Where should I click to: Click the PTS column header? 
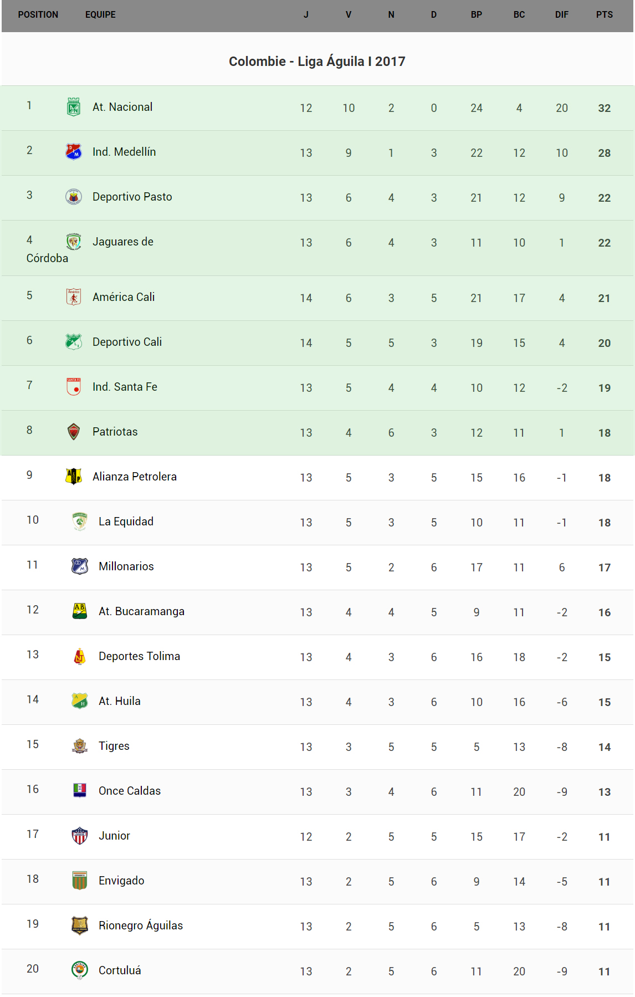click(x=604, y=15)
